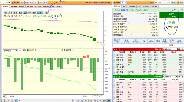
Task: Click help question mark beside 60日籌碼集中 張數
Action: (x=129, y=24)
